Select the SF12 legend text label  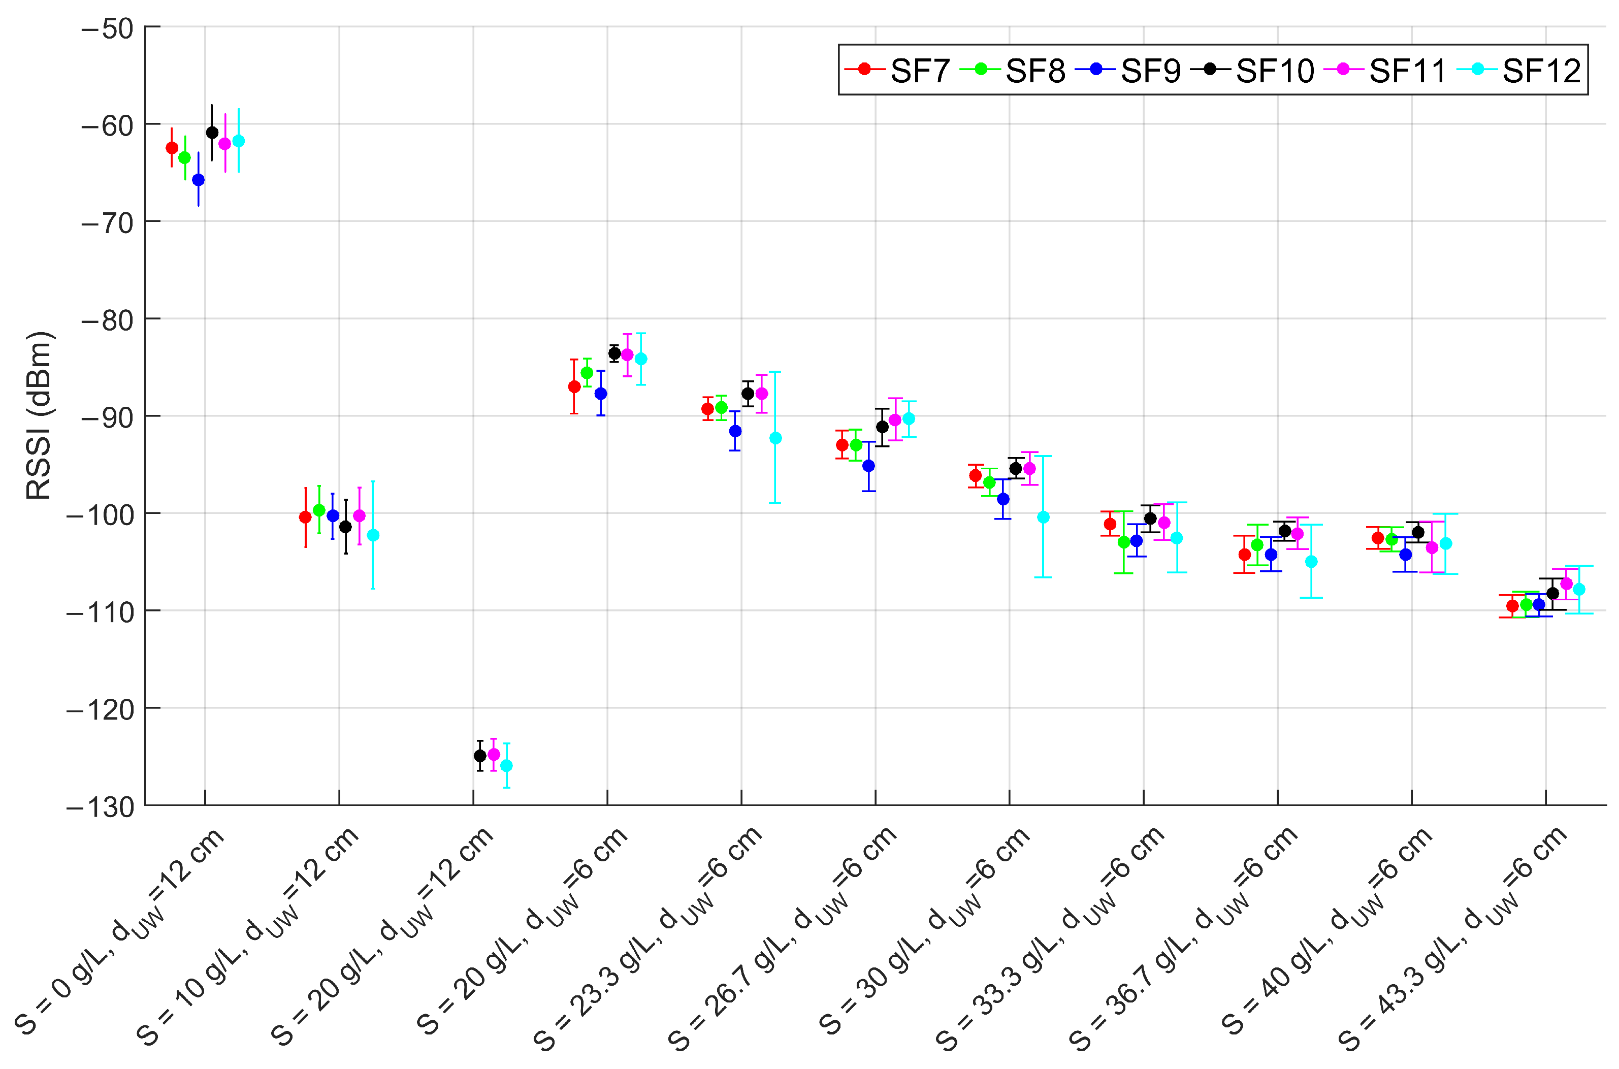[x=1541, y=71]
